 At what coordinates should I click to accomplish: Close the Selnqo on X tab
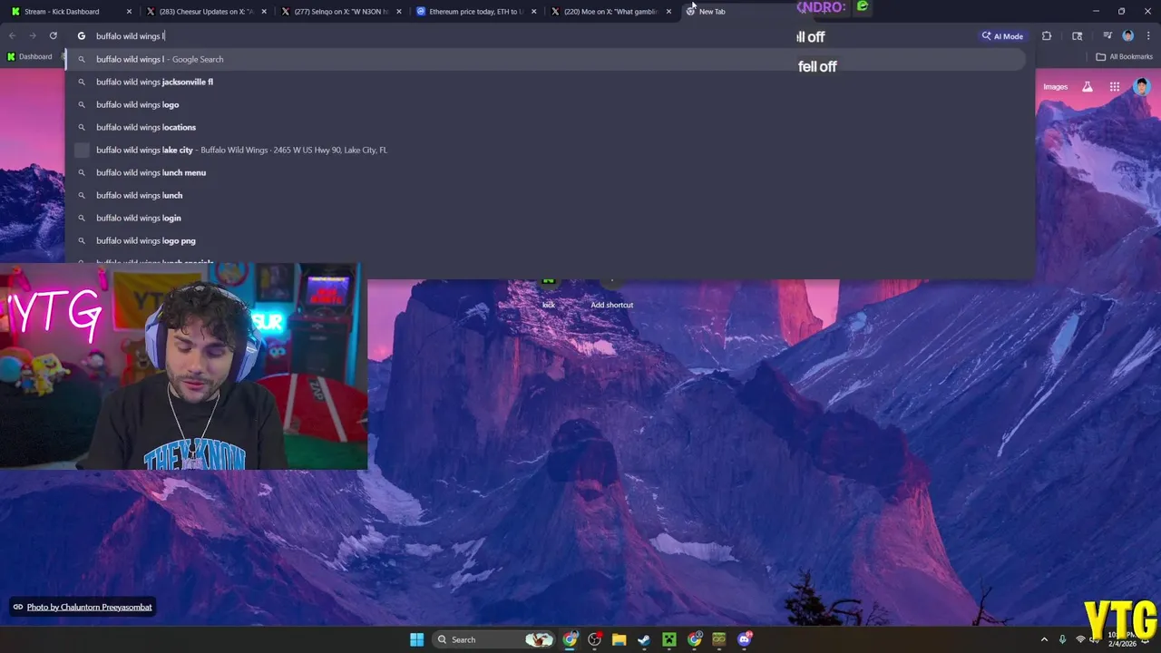click(x=399, y=12)
